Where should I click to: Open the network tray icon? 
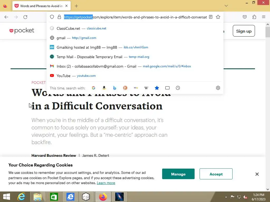[239, 197]
